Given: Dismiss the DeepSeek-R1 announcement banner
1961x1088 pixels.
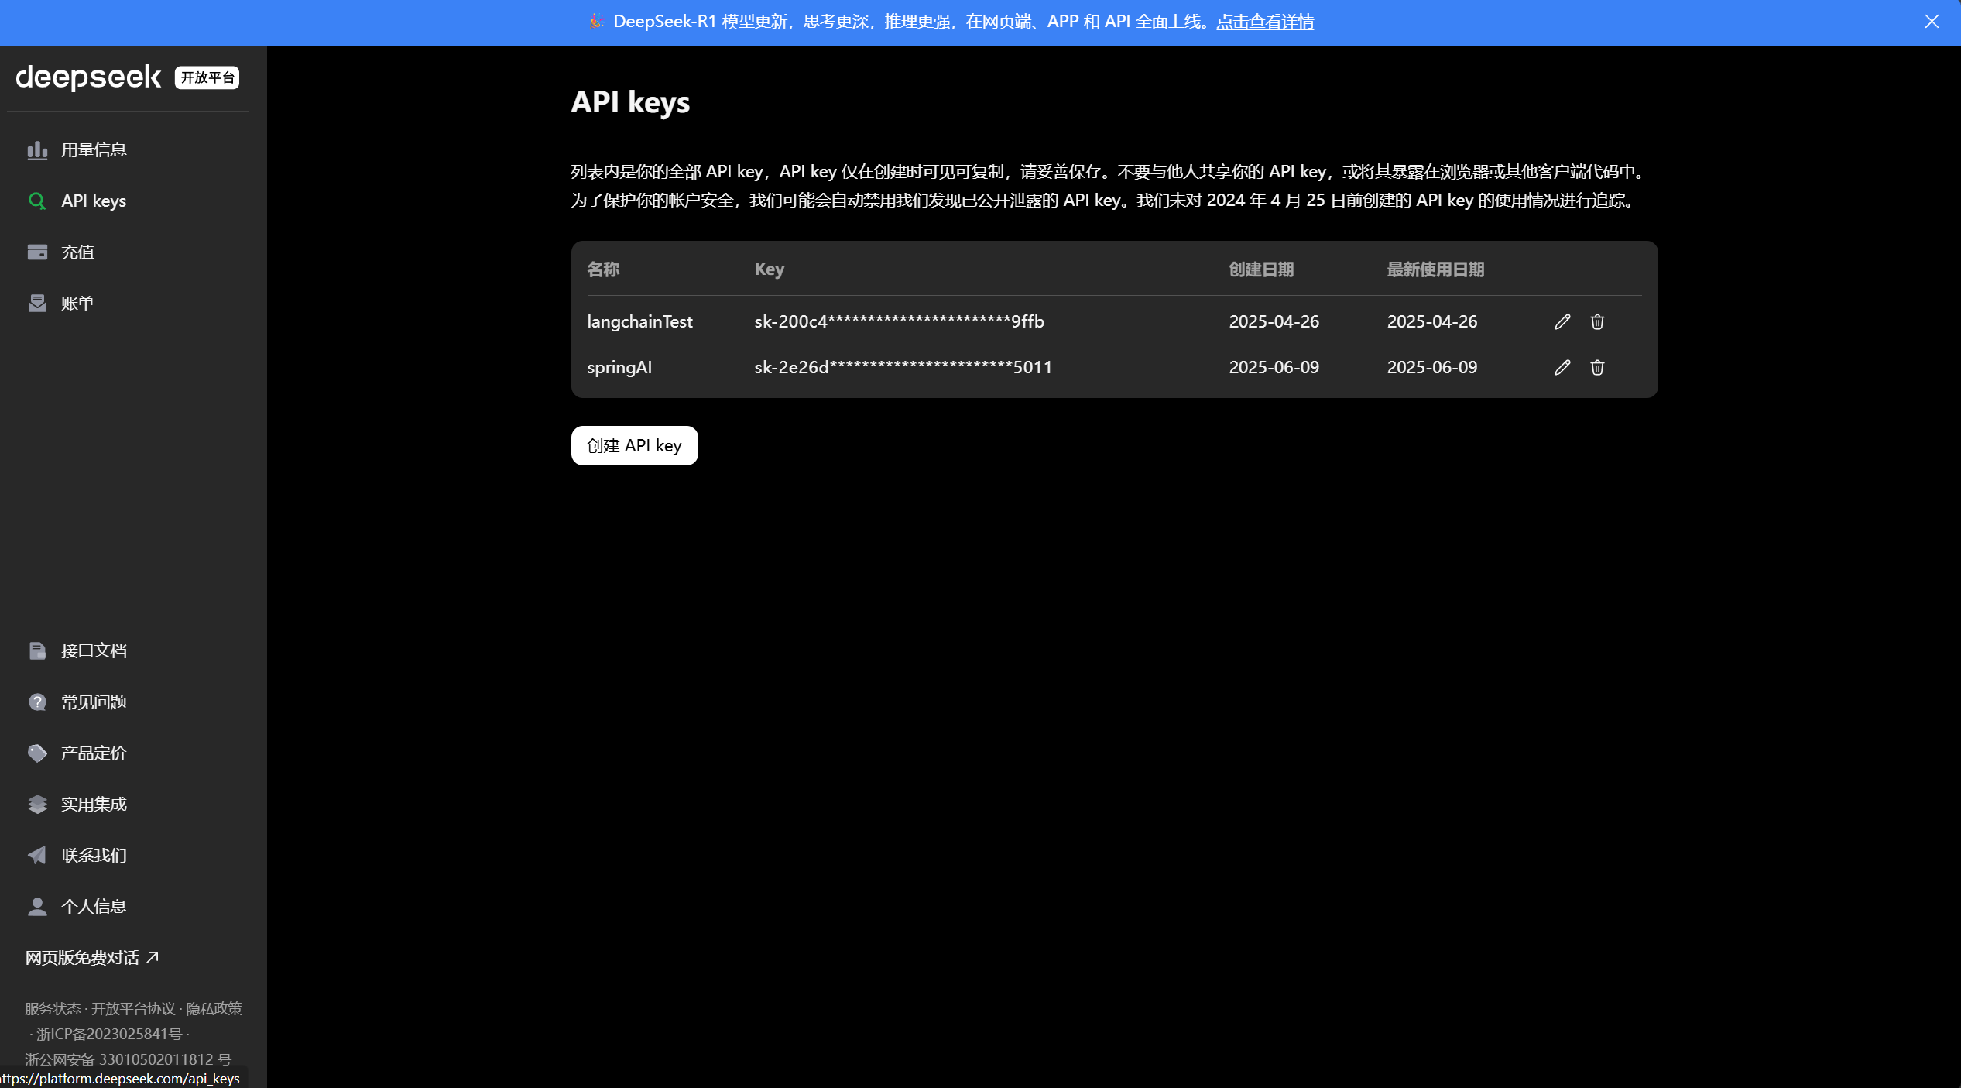Looking at the screenshot, I should [x=1931, y=22].
